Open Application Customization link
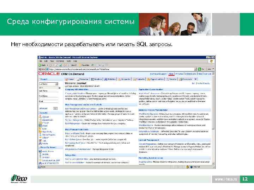 (149, 93)
